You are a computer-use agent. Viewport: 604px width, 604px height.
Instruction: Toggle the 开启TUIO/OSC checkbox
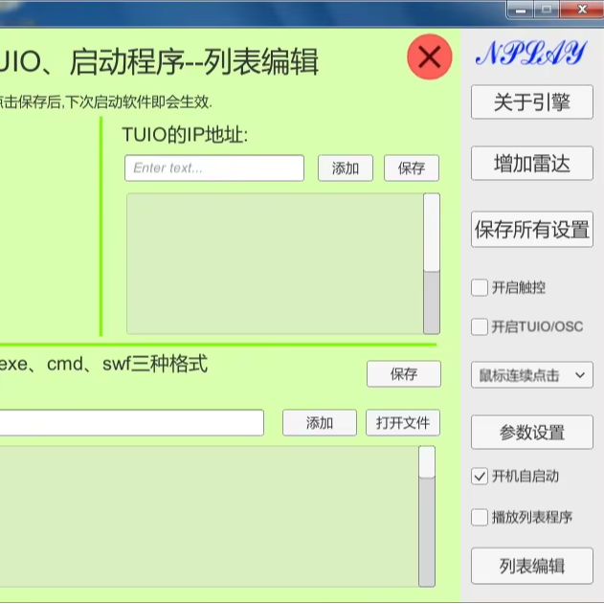[480, 326]
